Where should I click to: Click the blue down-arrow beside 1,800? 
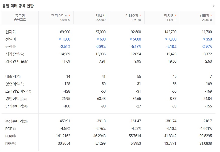[x=60, y=39]
